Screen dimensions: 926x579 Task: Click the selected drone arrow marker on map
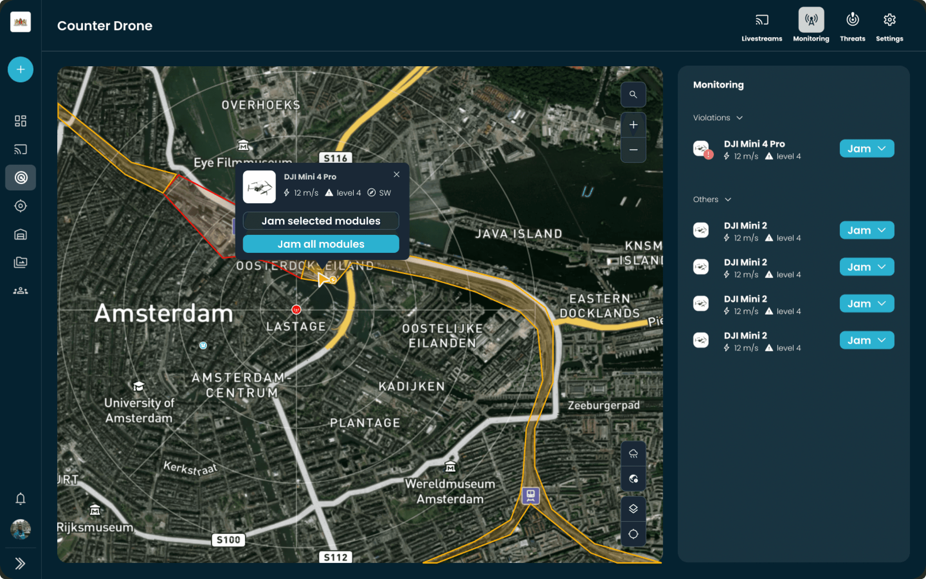(324, 279)
